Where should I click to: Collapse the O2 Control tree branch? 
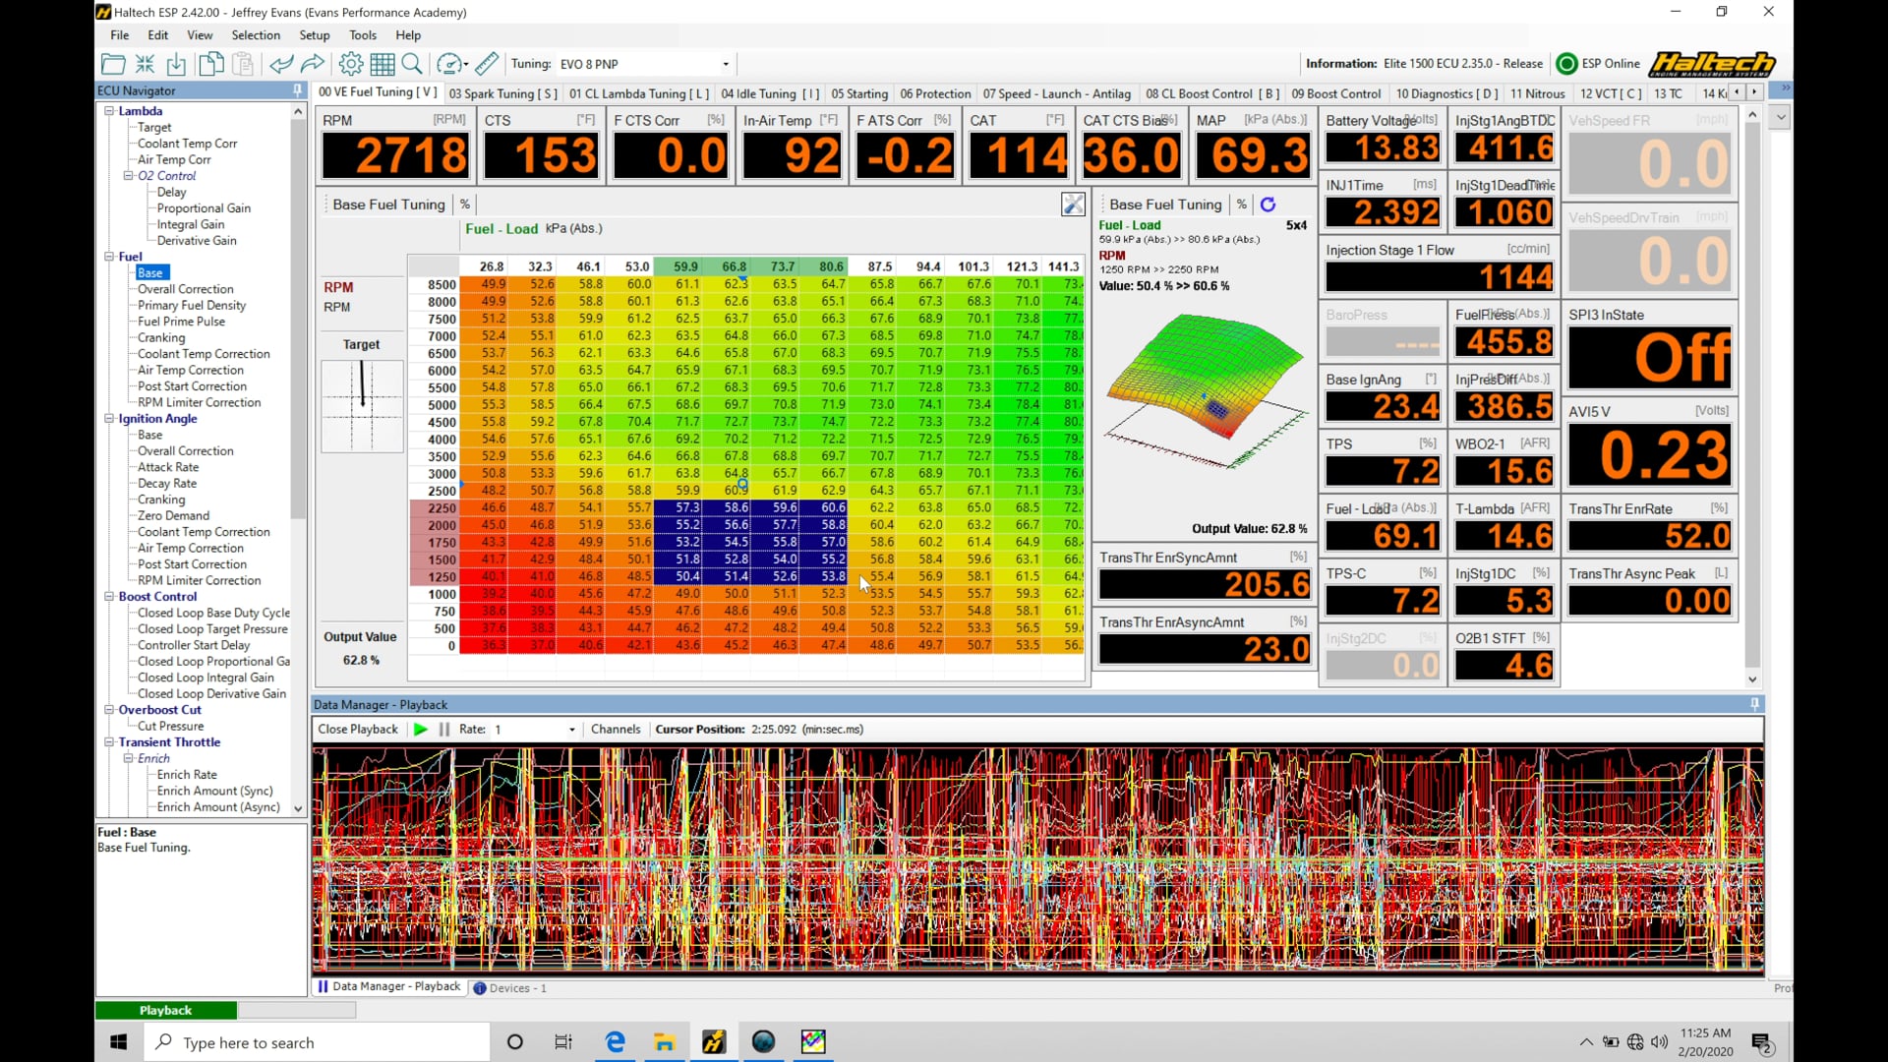click(129, 175)
